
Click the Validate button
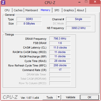click(x=70, y=97)
